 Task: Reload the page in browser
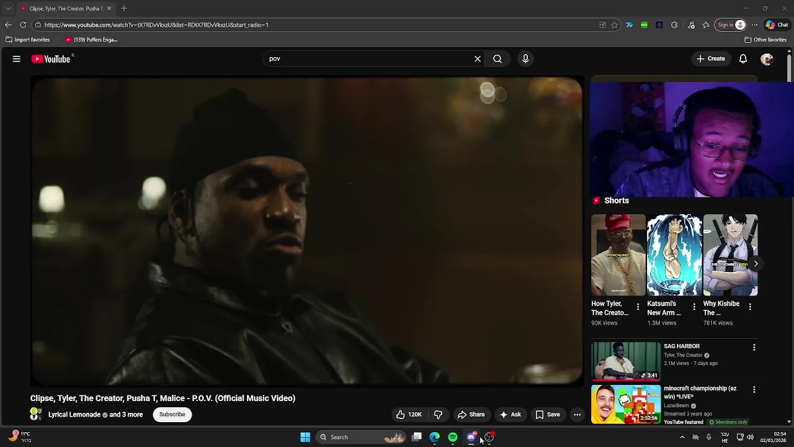click(23, 25)
